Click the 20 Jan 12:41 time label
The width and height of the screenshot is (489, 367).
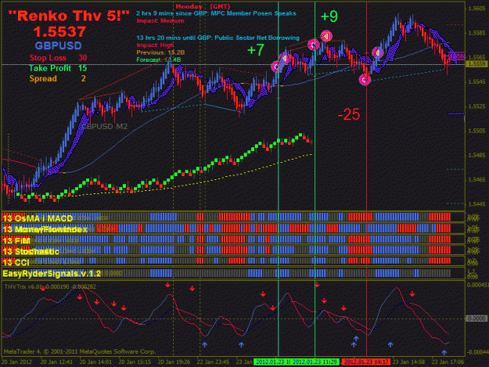(x=57, y=362)
